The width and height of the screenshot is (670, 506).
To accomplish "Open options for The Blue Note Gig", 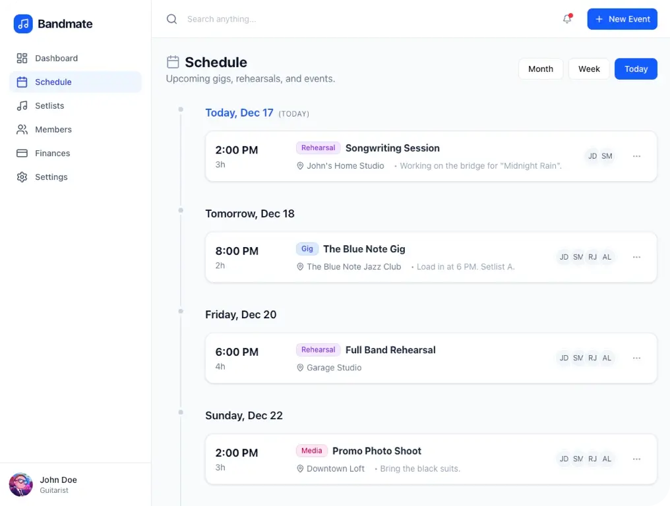I will tap(636, 257).
